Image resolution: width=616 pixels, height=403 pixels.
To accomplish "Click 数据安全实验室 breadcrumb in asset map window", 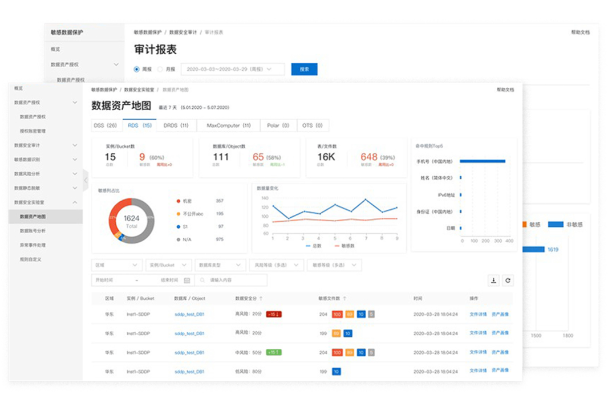I will click(x=139, y=90).
